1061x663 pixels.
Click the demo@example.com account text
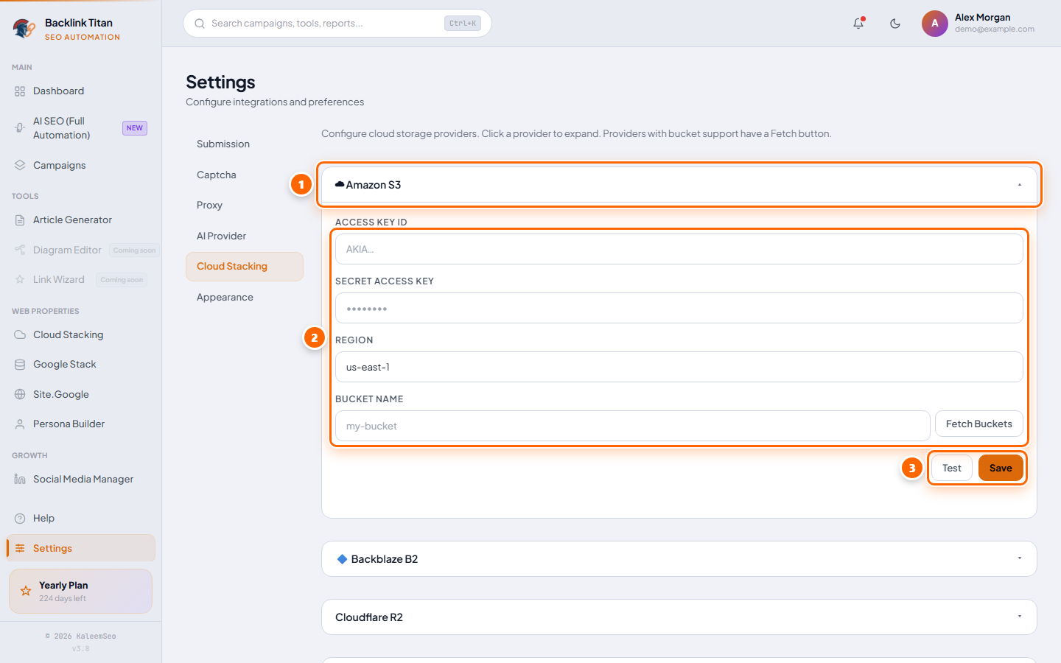(995, 29)
